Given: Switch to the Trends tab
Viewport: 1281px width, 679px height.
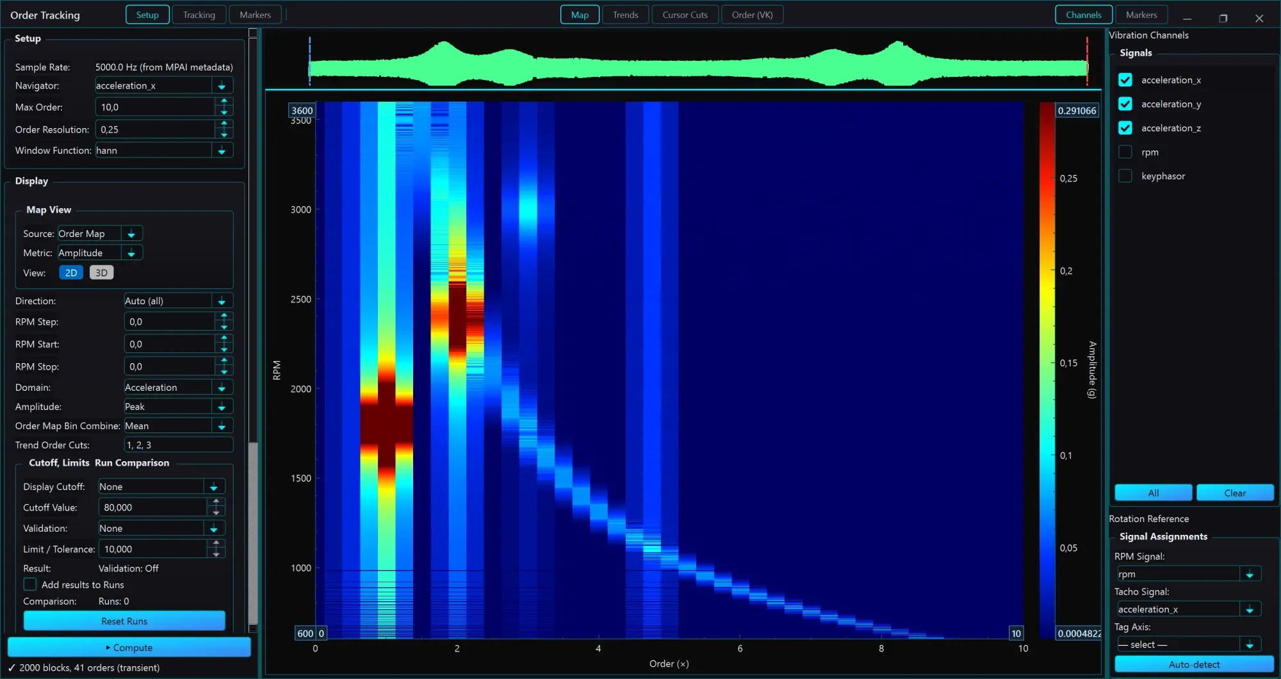Looking at the screenshot, I should pos(625,15).
